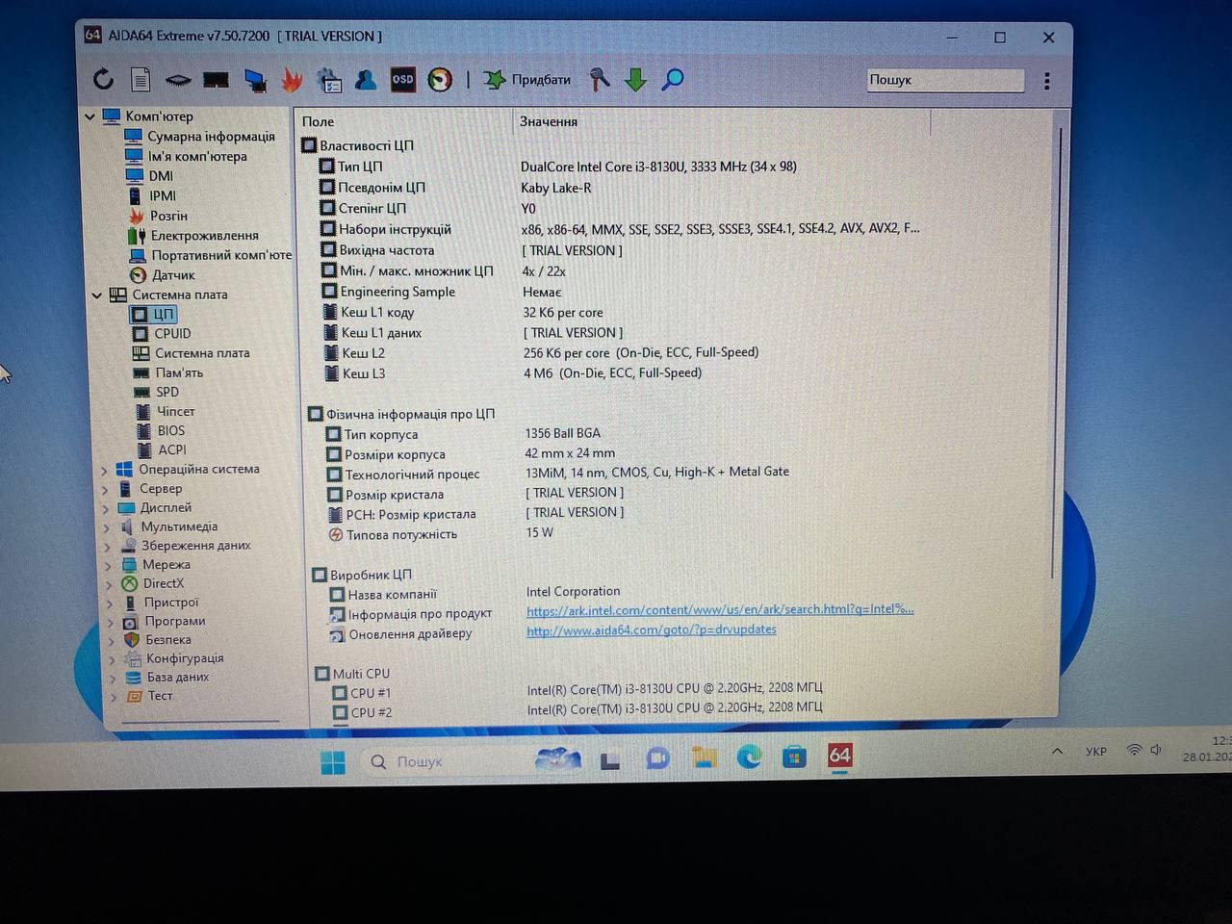Open the IPMI tree item
The height and width of the screenshot is (924, 1232).
coord(163,195)
